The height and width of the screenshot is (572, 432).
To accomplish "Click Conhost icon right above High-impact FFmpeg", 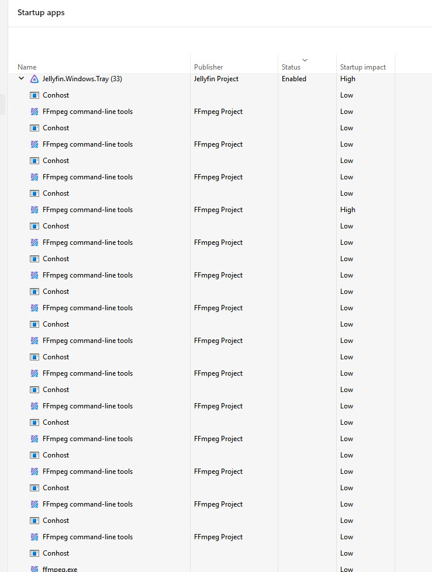I will [x=34, y=193].
